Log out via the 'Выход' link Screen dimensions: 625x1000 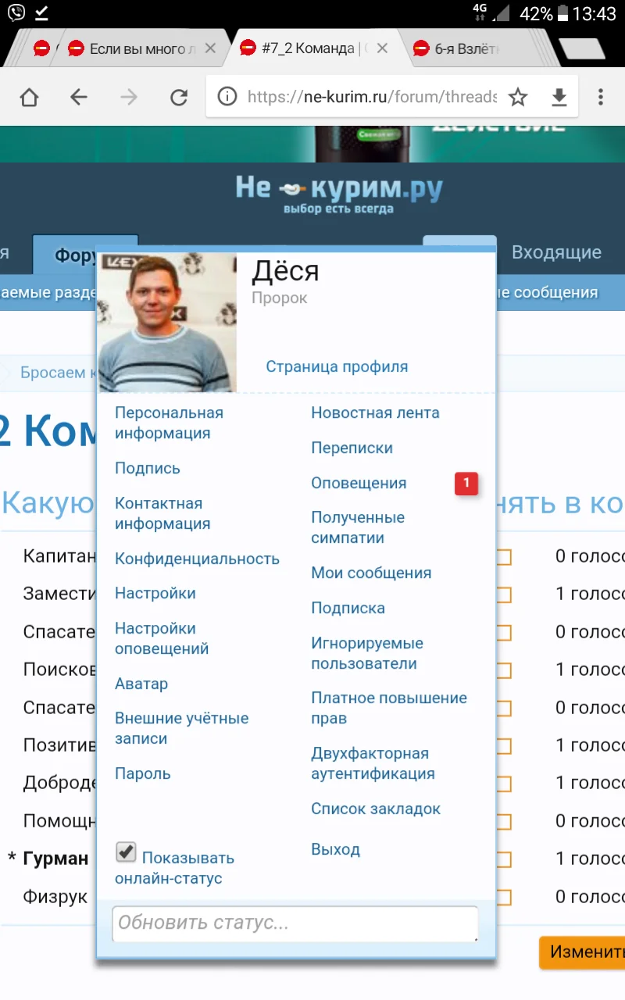335,849
